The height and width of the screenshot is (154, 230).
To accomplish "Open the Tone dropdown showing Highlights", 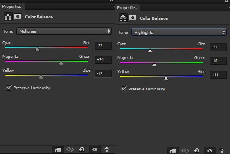I will point(179,32).
